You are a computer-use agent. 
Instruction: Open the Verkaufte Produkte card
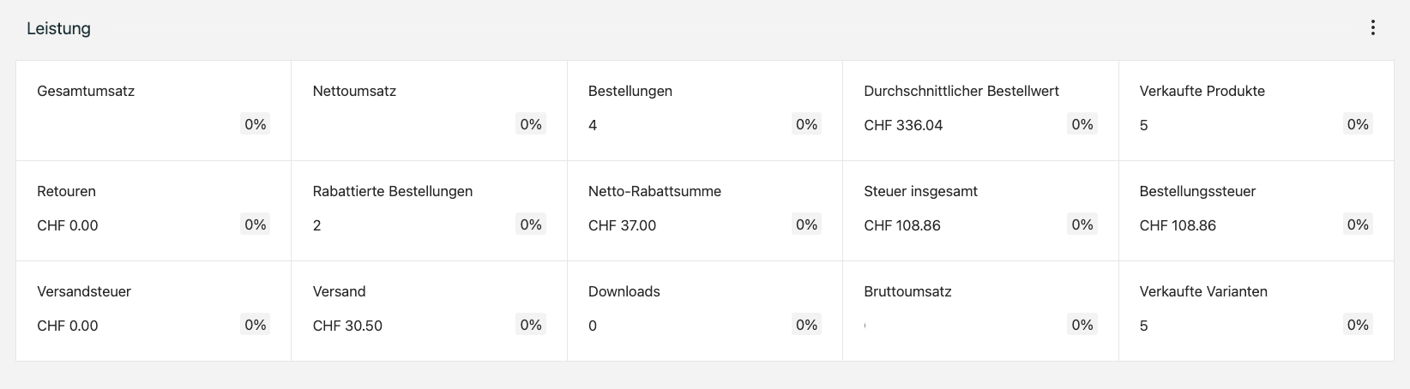click(1256, 110)
